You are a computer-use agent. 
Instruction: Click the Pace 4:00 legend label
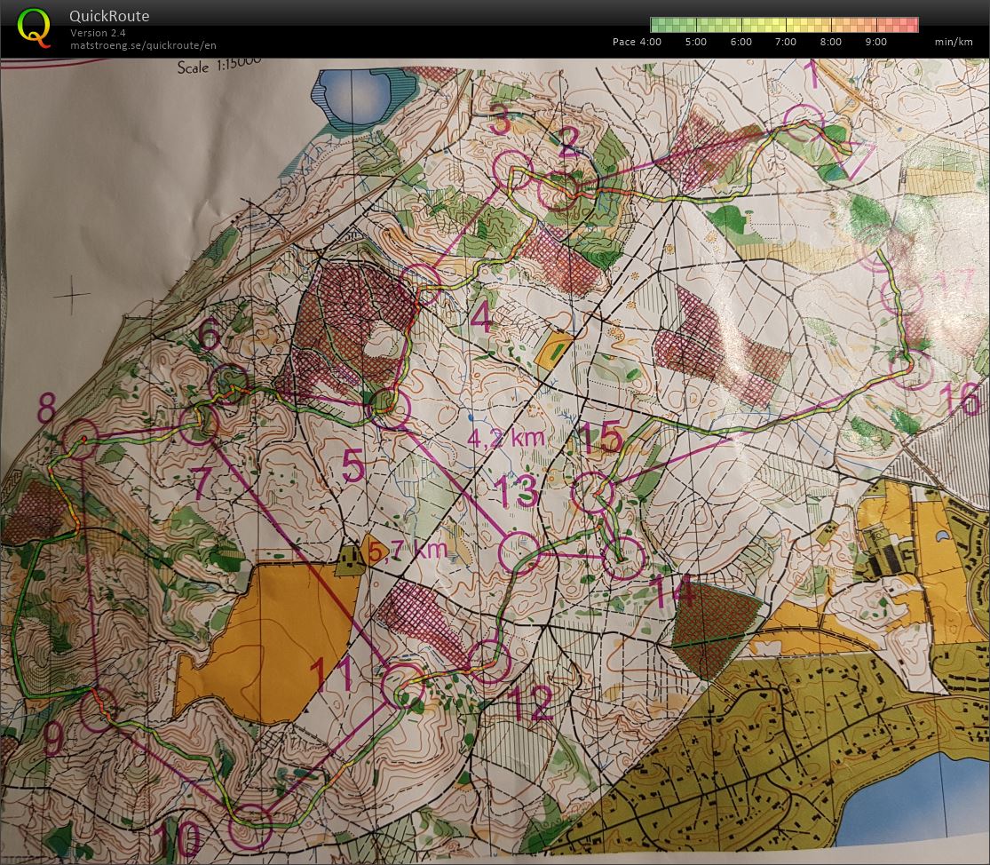point(637,42)
